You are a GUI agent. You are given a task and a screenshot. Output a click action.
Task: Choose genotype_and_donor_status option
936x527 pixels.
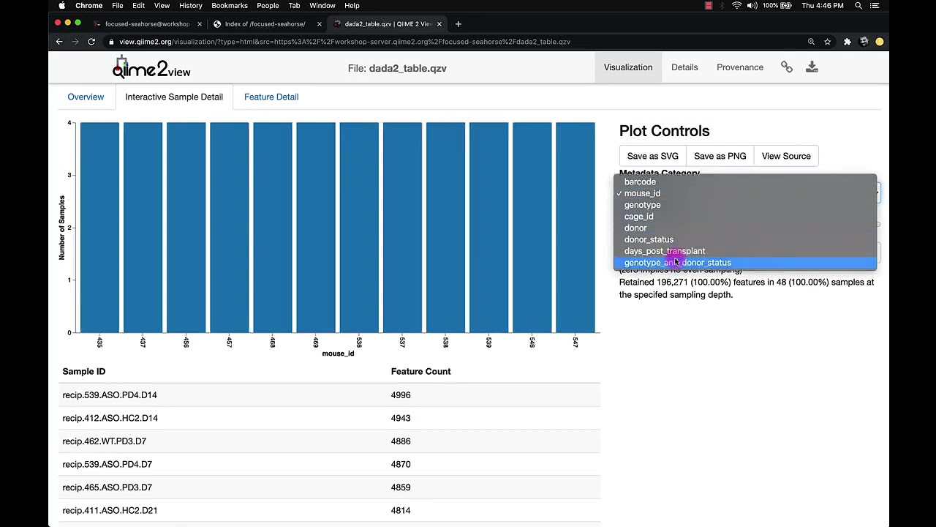click(x=745, y=263)
